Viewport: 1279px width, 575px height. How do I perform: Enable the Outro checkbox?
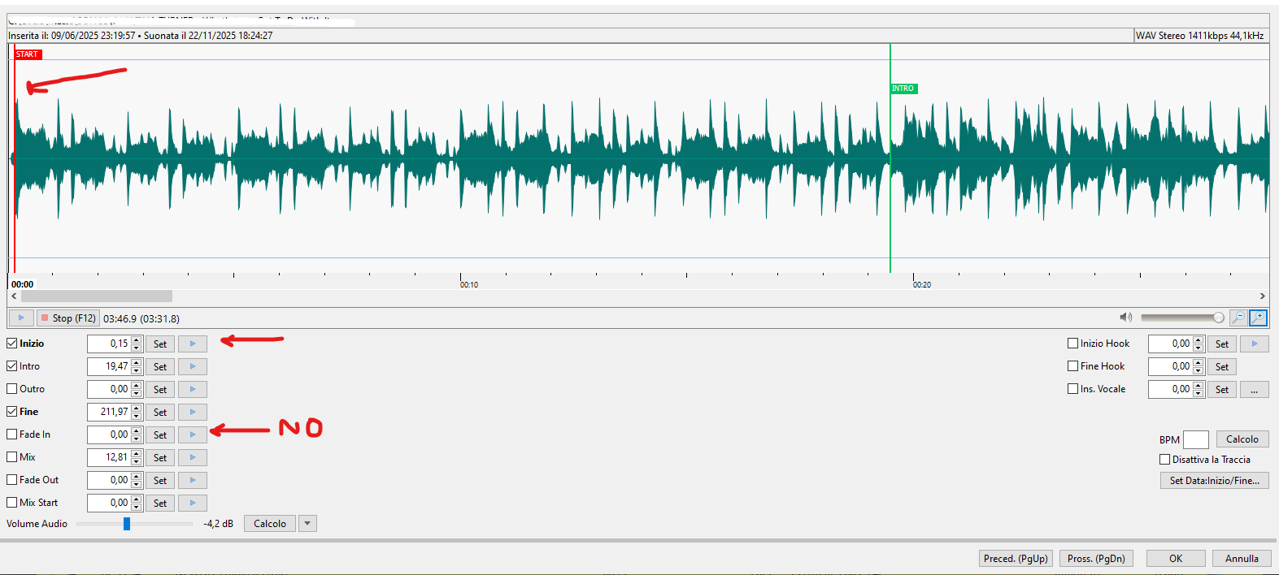(x=12, y=389)
